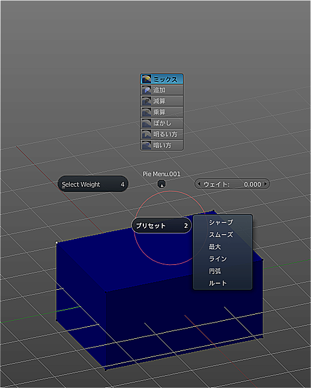The width and height of the screenshot is (311, 388).
Task: Click the 追加 blend mode icon
Action: pos(146,90)
